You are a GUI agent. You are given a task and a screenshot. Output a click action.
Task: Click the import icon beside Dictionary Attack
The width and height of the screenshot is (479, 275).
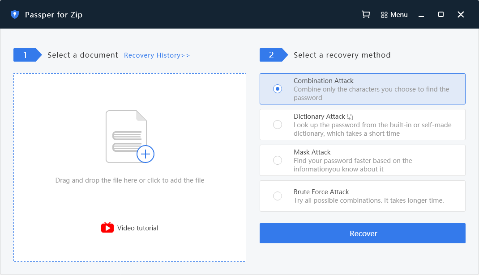(x=350, y=116)
